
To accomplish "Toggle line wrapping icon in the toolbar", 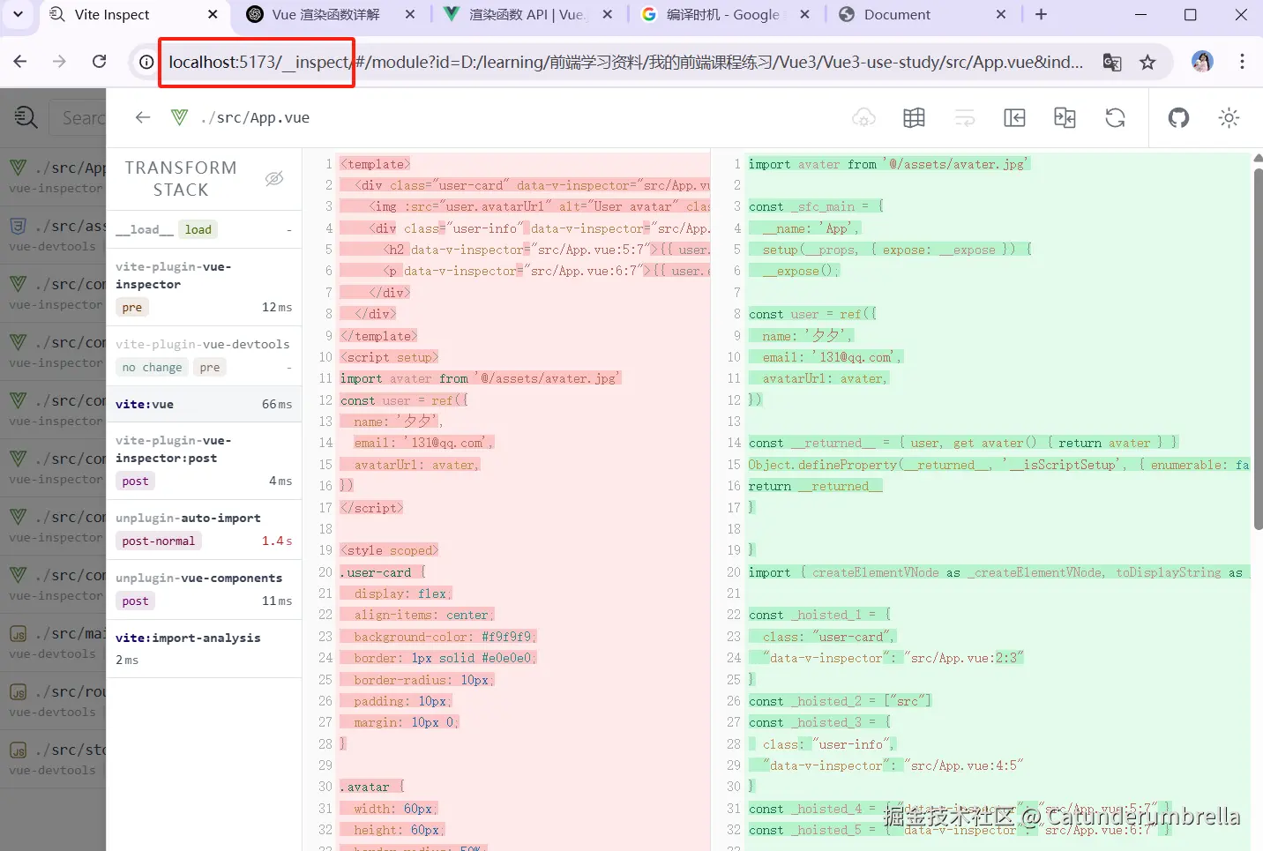I will (x=965, y=117).
